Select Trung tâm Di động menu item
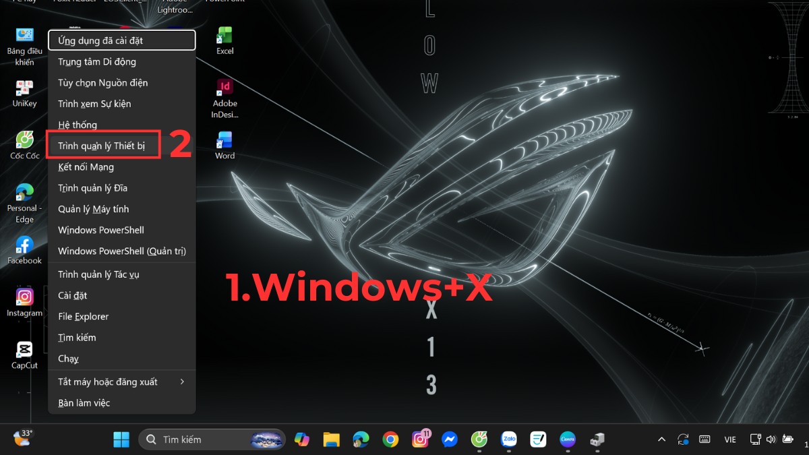The width and height of the screenshot is (809, 455). tap(122, 61)
